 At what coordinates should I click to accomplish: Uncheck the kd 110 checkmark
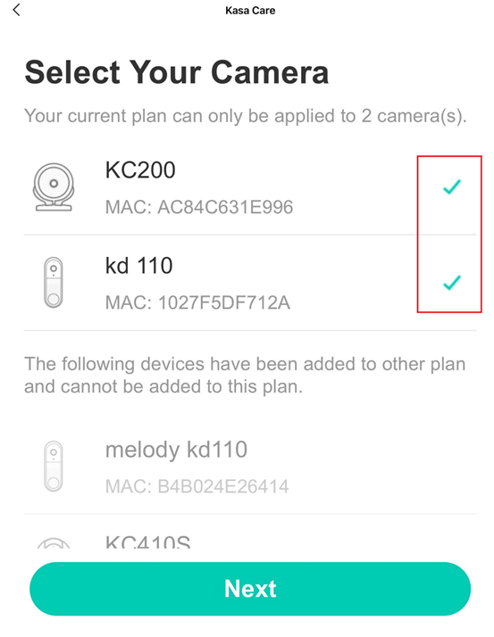pyautogui.click(x=452, y=283)
